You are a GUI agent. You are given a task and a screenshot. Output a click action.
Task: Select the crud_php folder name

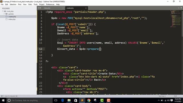coord(10,11)
